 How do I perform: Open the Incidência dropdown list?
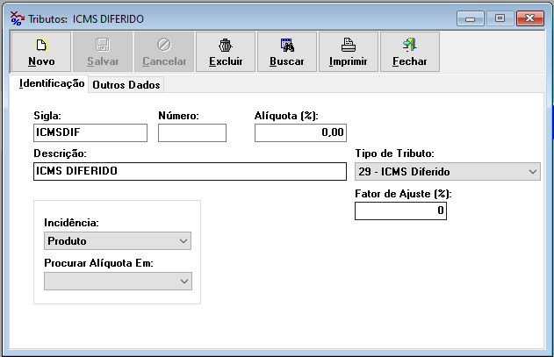[183, 240]
